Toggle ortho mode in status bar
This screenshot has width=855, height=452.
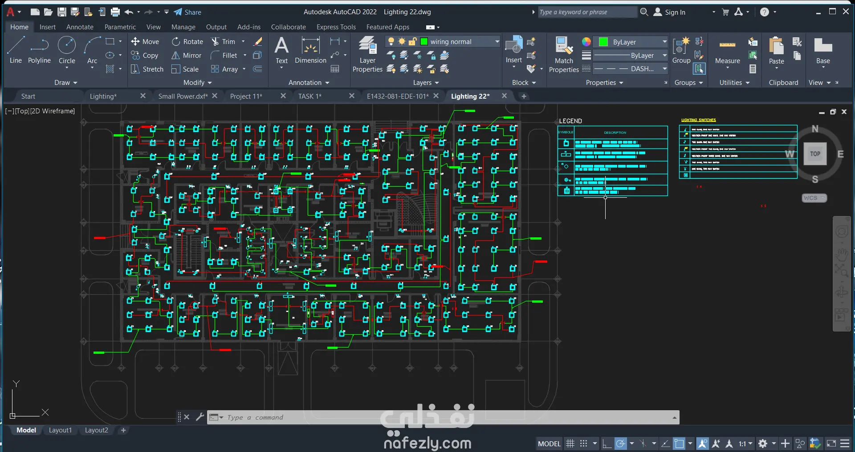[x=607, y=444]
